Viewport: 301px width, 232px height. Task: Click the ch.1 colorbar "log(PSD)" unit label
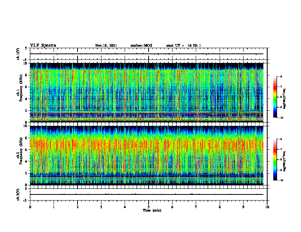pos(284,99)
